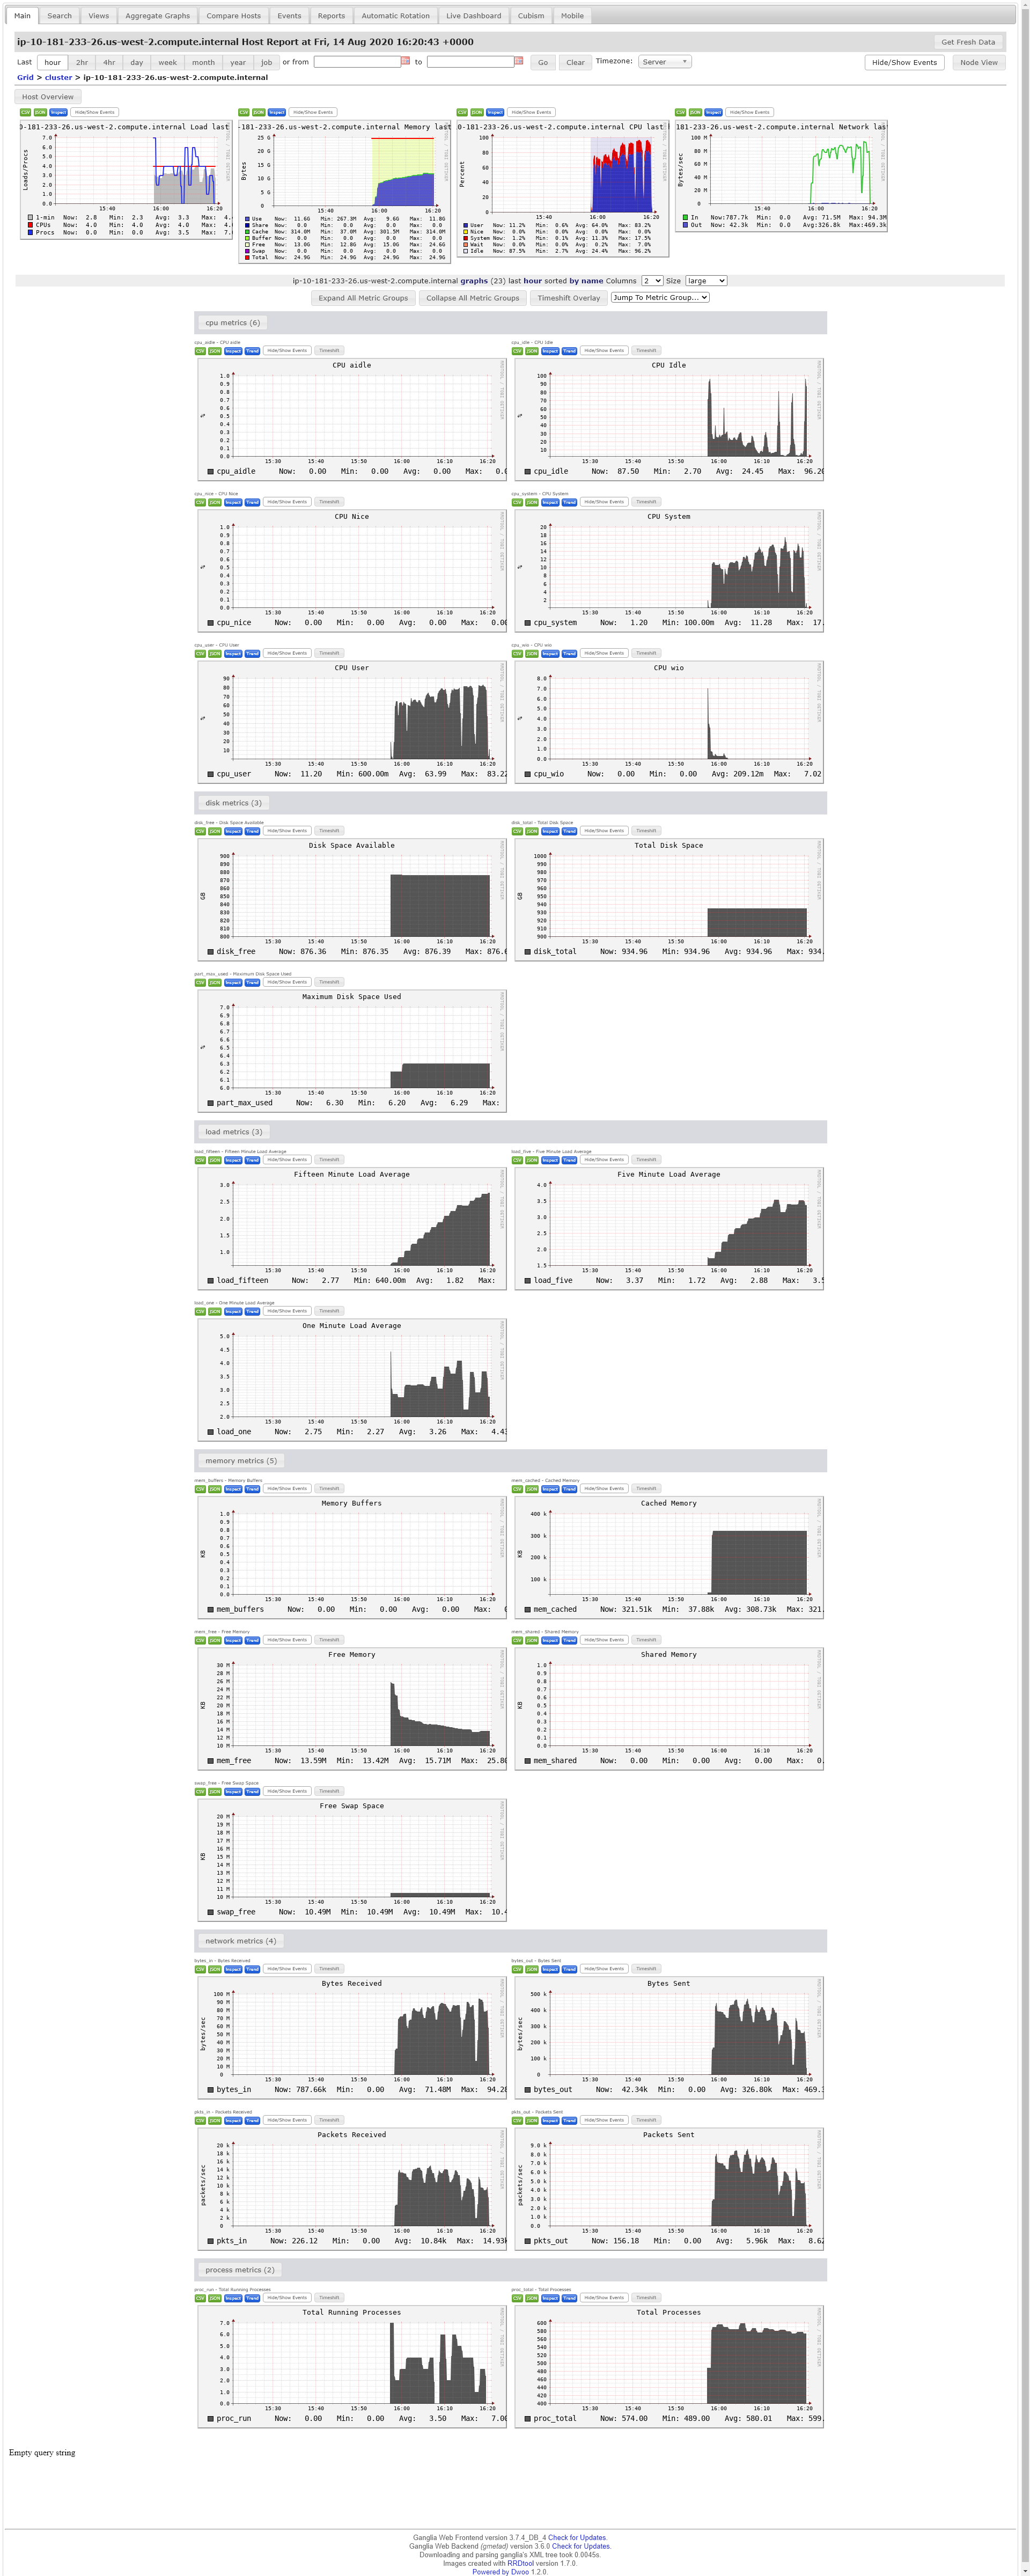Switch to the Search tab
The image size is (1030, 2576).
tap(59, 16)
